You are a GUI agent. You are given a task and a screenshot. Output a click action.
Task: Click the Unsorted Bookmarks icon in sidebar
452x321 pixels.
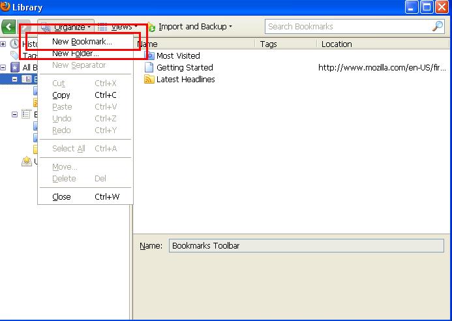27,162
